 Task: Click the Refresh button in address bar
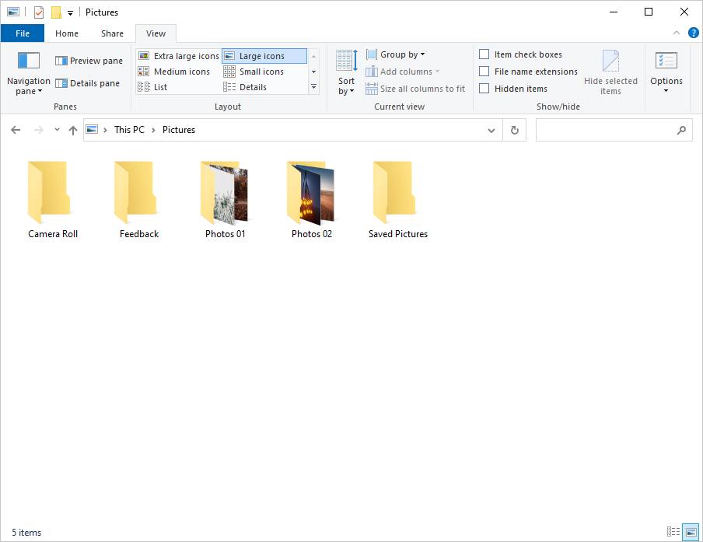(x=514, y=131)
